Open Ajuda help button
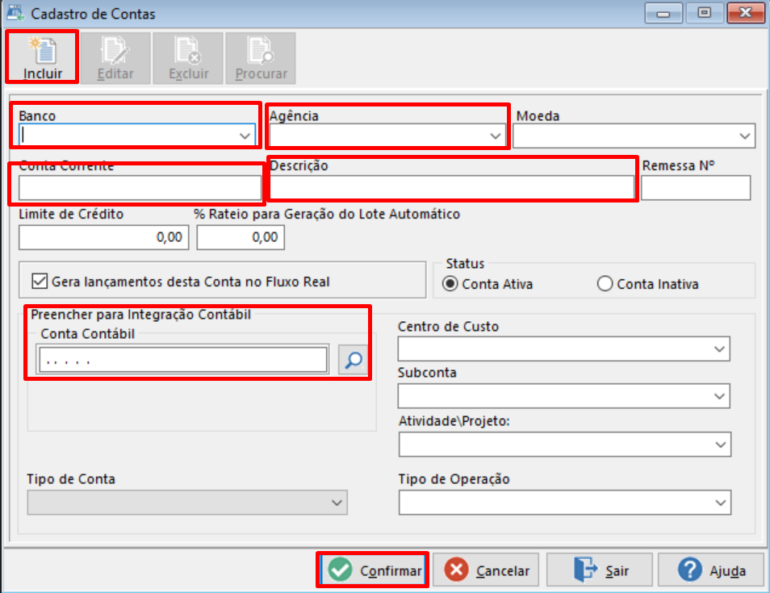Screen dimensions: 770x593 pos(710,570)
